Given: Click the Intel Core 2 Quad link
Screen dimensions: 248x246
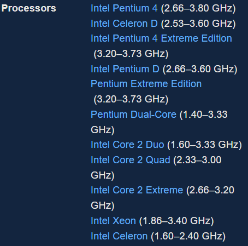Looking at the screenshot, I should point(131,160).
